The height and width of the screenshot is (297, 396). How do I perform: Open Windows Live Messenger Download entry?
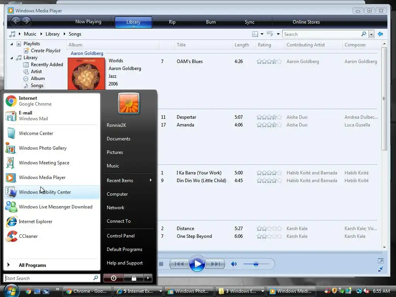52,207
